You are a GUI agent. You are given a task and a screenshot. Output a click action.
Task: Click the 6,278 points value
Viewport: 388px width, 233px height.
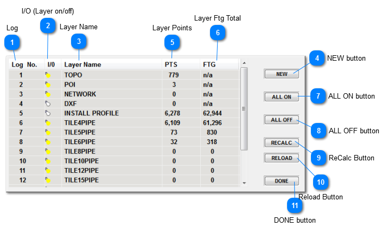pos(173,113)
